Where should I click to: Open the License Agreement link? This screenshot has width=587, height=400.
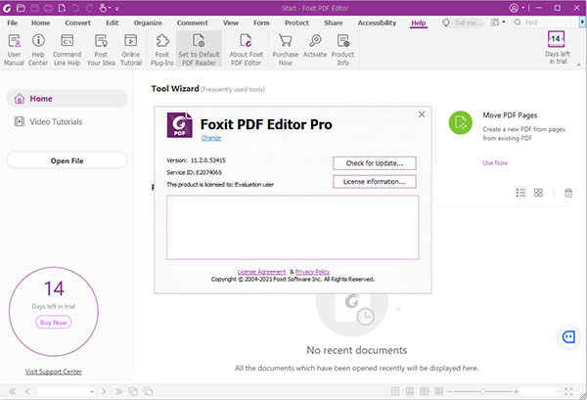pos(261,272)
